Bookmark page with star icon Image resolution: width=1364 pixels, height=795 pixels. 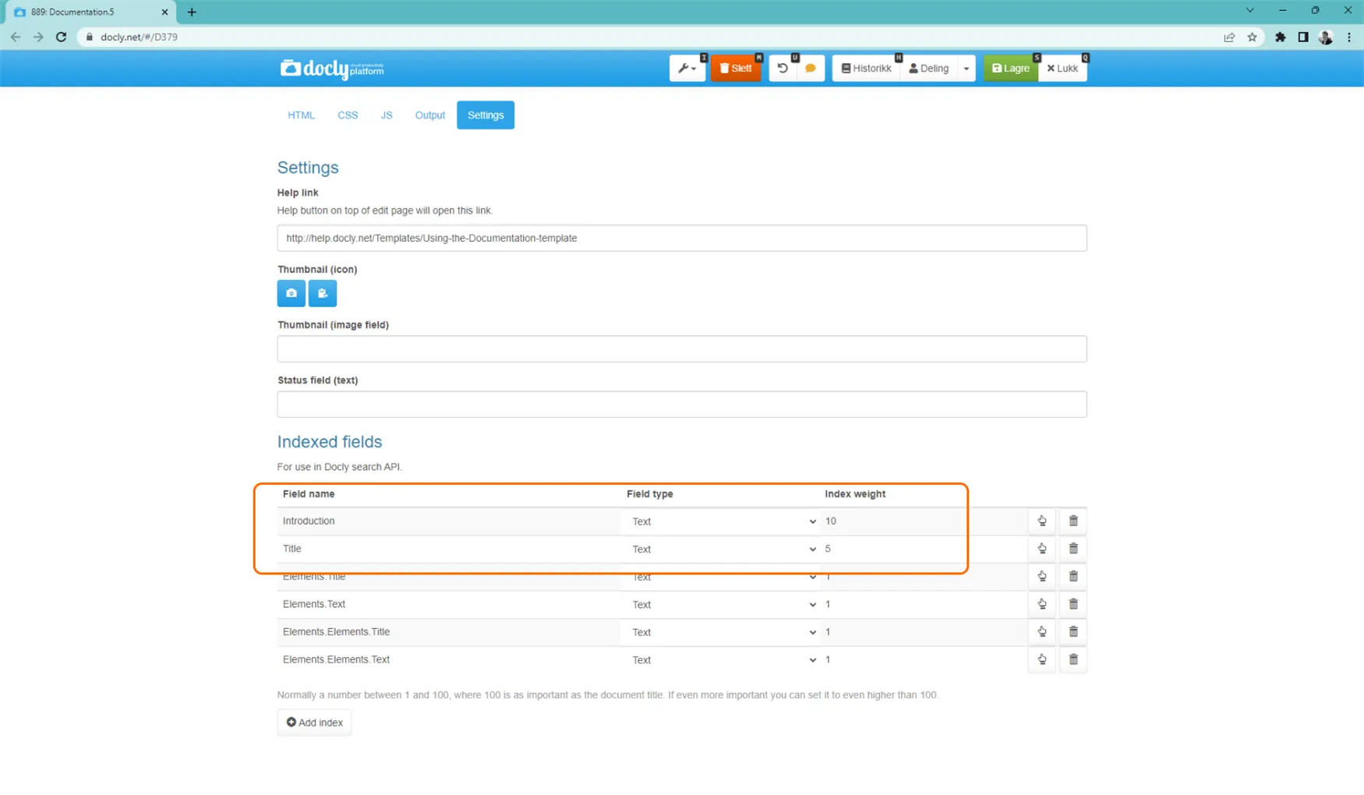pyautogui.click(x=1252, y=37)
